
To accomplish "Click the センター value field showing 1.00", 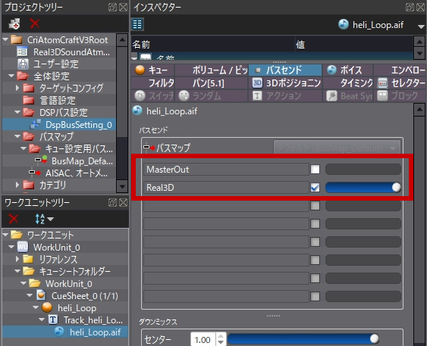I will click(203, 339).
